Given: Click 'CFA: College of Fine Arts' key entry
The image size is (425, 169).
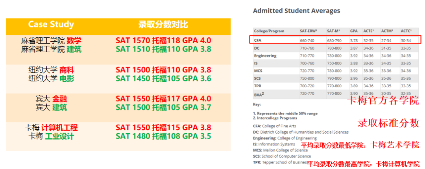Looking at the screenshot, I should click(x=274, y=126).
